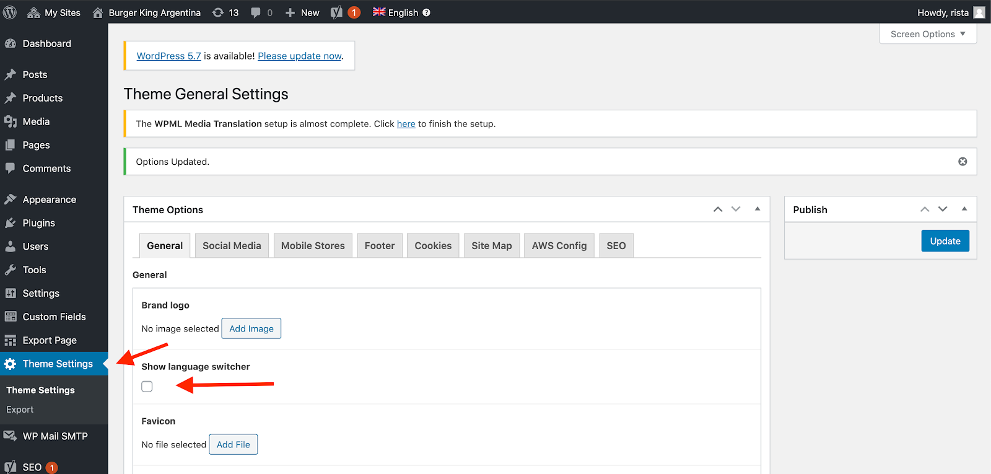Click the Dashboard gauge icon

[11, 43]
